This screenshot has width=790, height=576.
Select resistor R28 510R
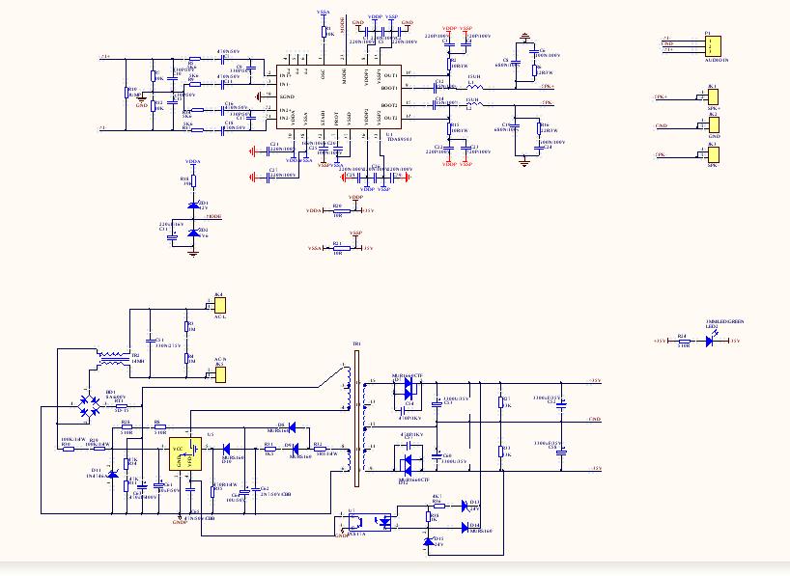click(127, 427)
